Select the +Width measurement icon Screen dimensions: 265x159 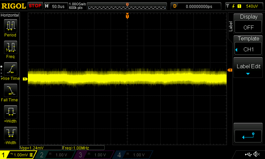pyautogui.click(x=11, y=112)
